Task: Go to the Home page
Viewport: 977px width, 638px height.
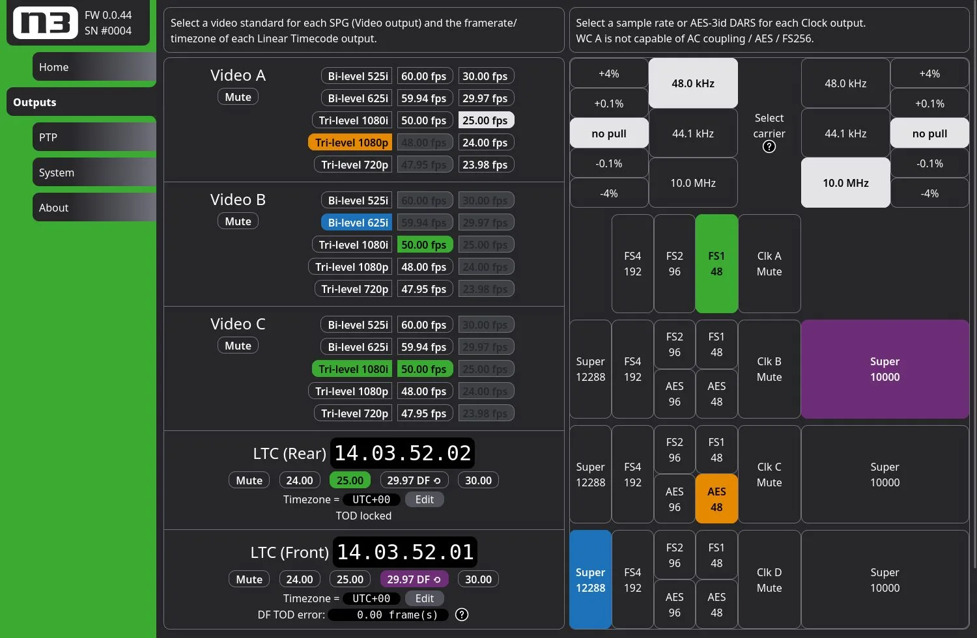Action: coord(94,67)
